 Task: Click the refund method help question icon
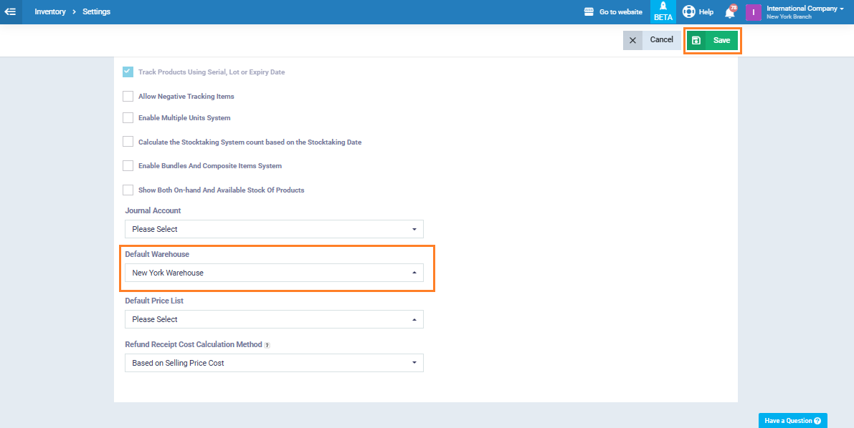click(x=267, y=345)
